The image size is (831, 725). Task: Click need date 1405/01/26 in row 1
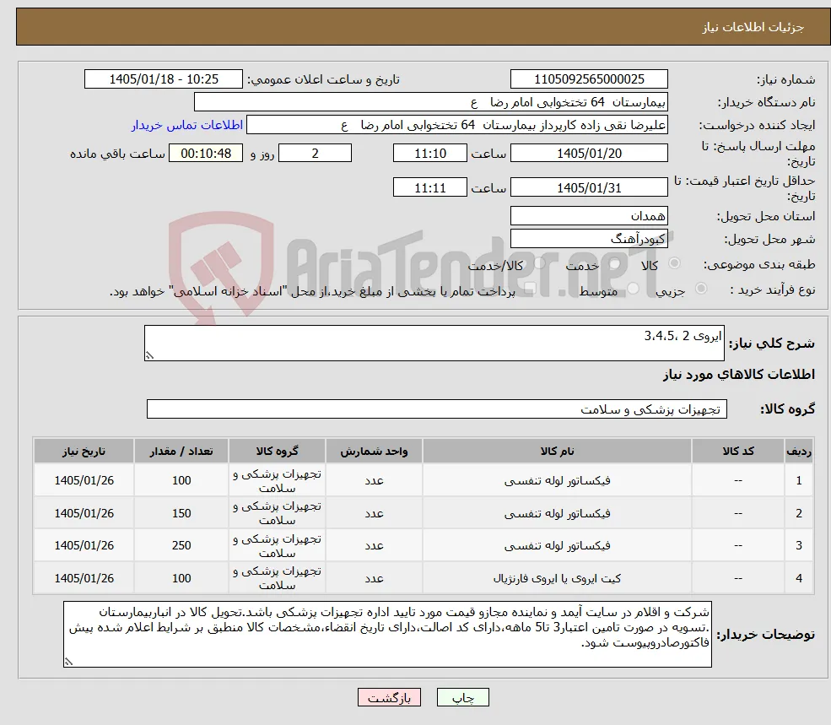coord(84,480)
